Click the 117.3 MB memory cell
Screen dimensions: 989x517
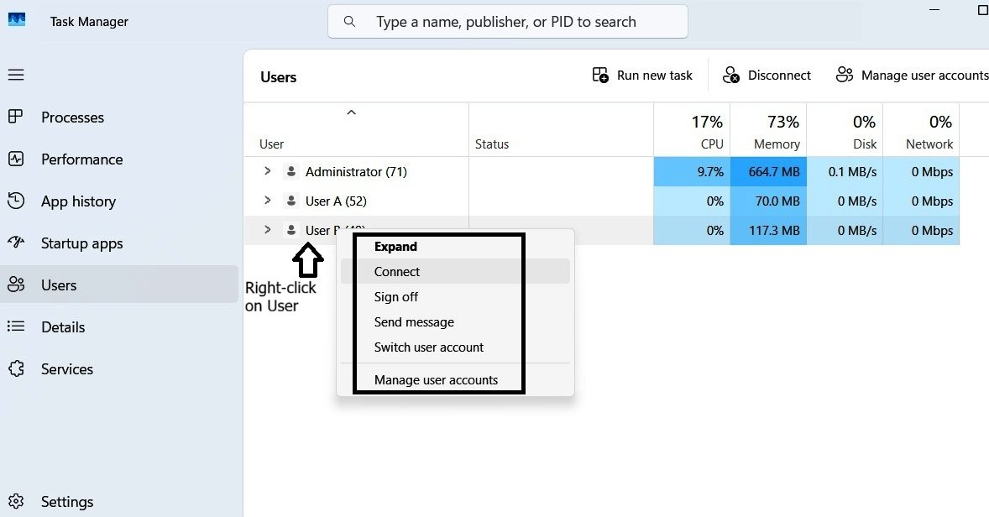pyautogui.click(x=768, y=230)
